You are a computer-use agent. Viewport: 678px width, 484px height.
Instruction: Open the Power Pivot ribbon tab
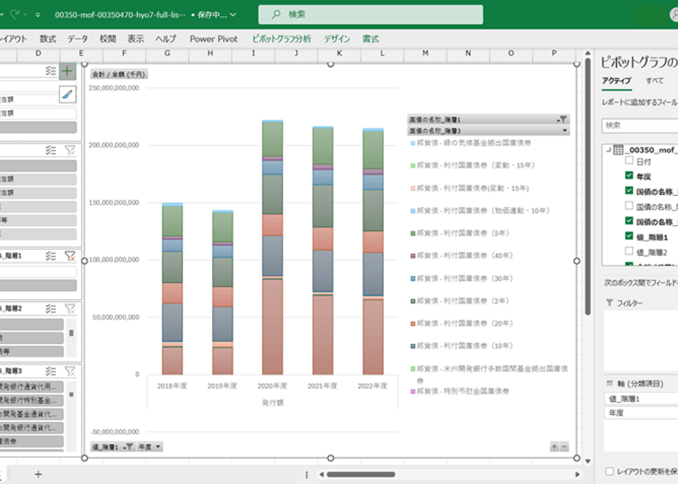214,39
